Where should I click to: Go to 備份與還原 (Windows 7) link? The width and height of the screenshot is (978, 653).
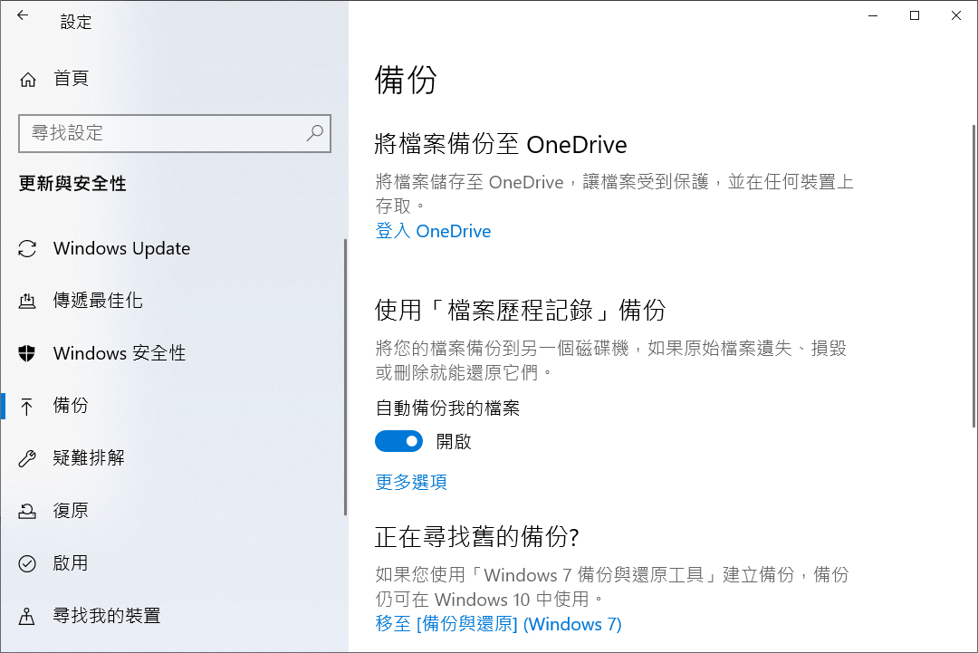[498, 624]
